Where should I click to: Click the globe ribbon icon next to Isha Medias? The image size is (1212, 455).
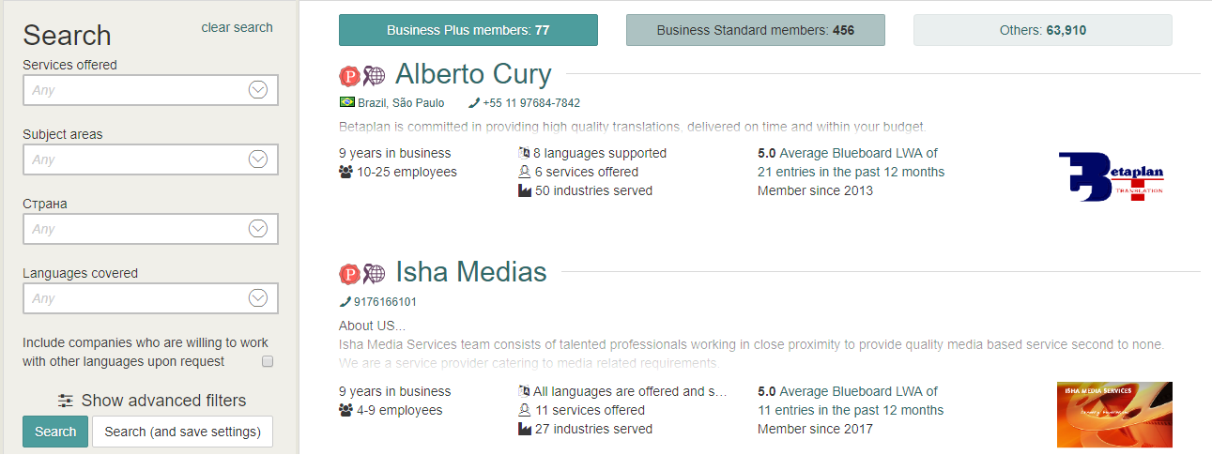point(374,274)
